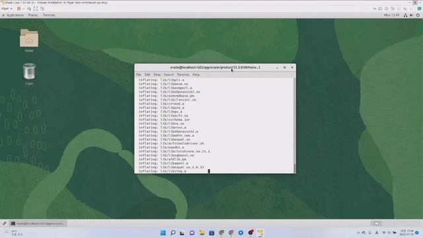Open the Windows taskbar date and time

(406, 233)
